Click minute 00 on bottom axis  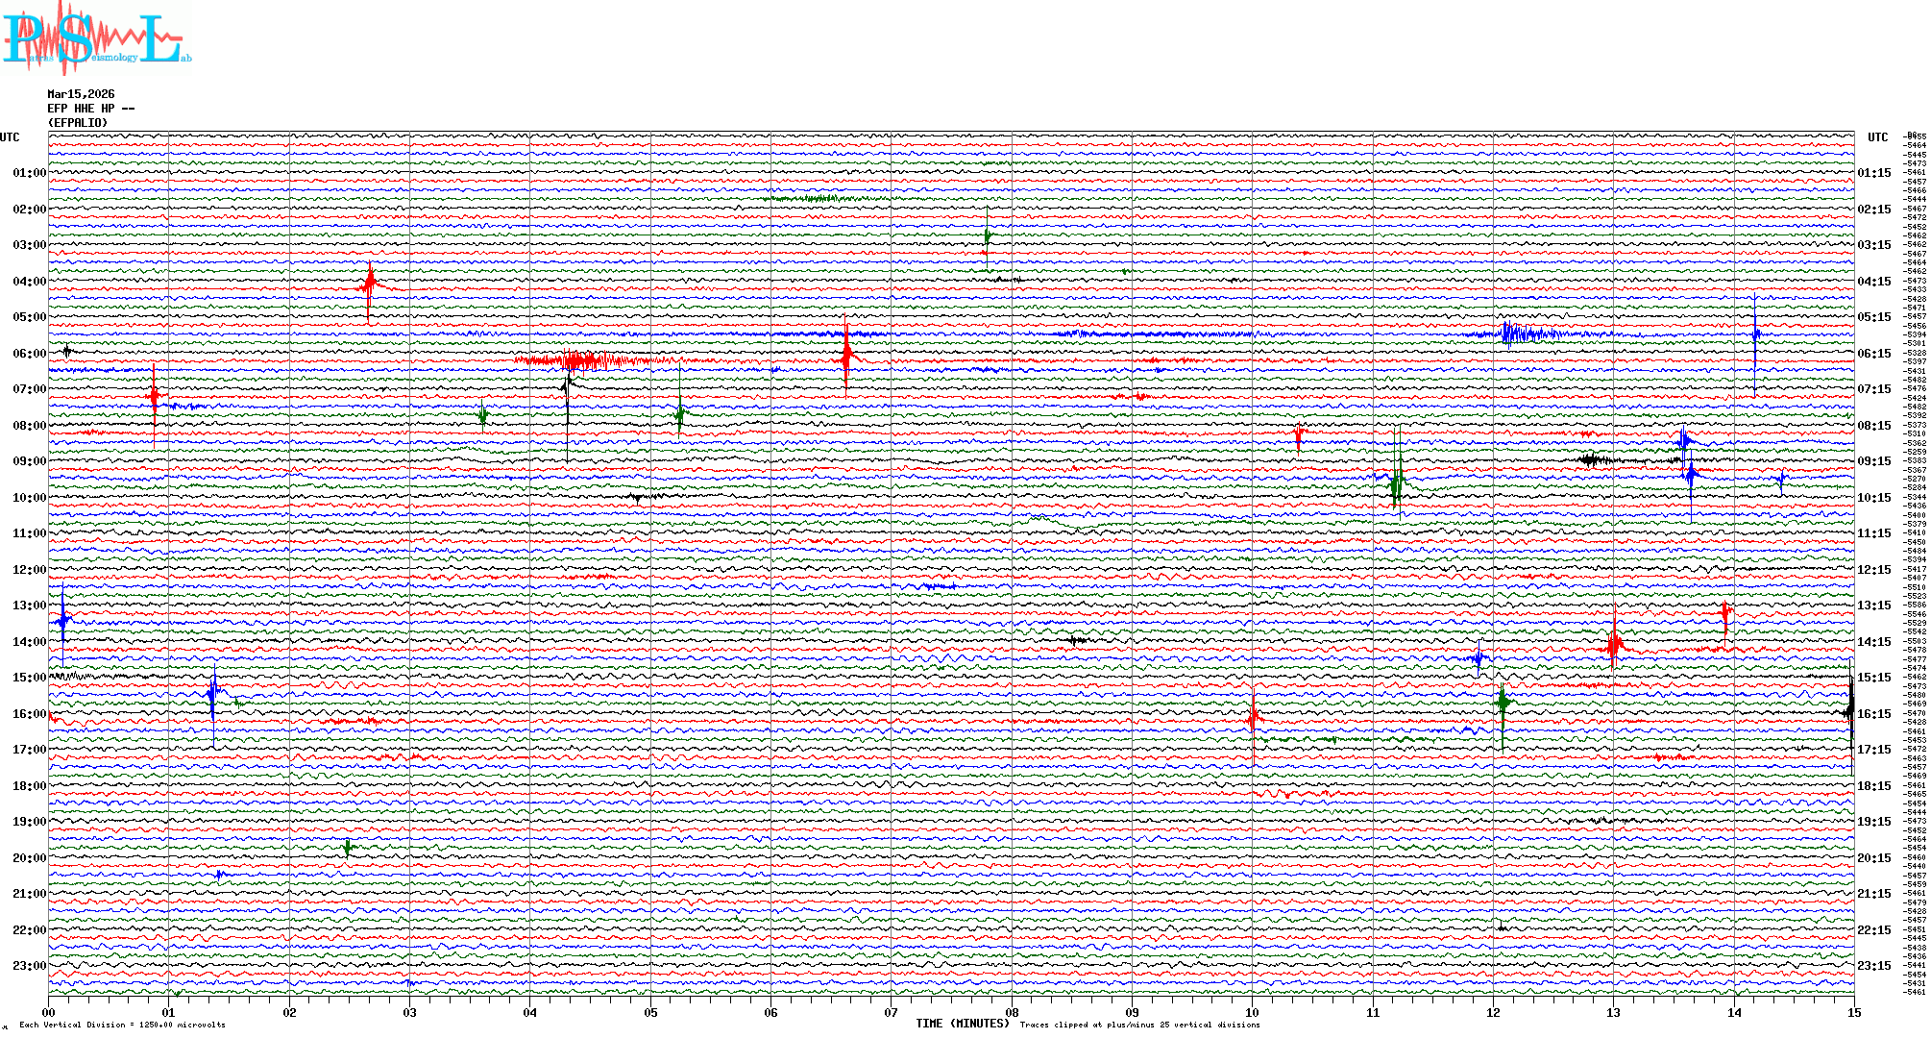click(49, 1012)
